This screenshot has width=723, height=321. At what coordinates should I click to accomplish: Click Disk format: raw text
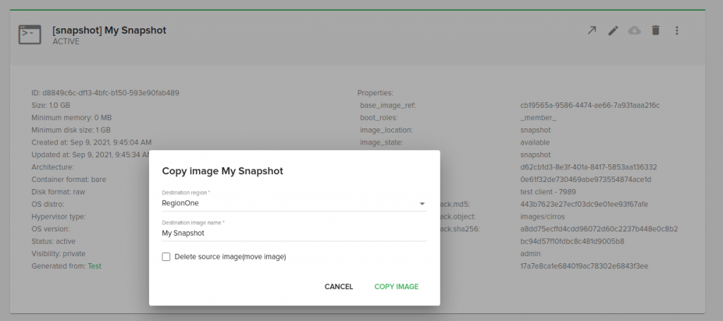[x=58, y=192]
